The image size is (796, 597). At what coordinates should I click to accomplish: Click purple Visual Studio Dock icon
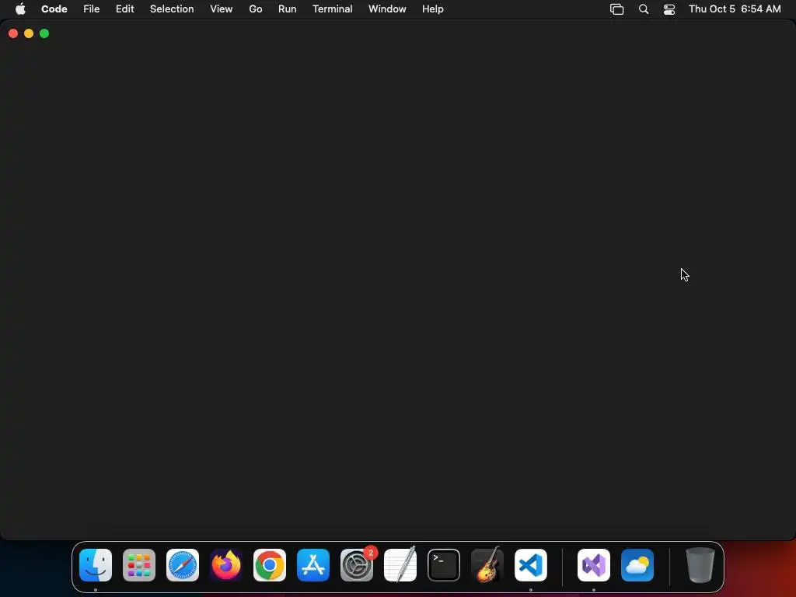(x=594, y=565)
